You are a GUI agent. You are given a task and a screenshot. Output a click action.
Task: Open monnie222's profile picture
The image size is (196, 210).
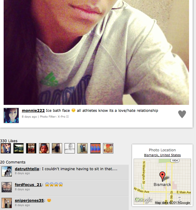pos(11,115)
